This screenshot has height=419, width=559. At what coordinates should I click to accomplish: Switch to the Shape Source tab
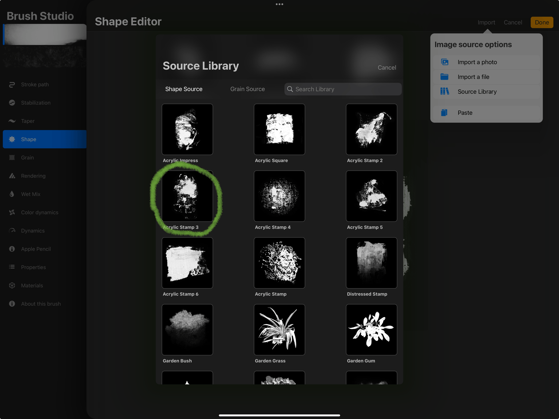184,89
